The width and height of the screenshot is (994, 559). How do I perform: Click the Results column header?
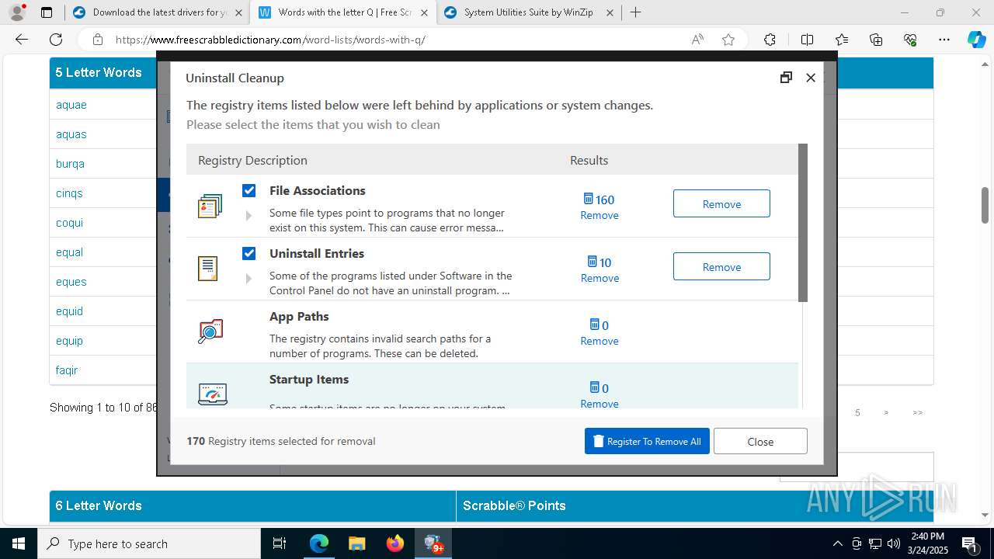[x=589, y=160]
